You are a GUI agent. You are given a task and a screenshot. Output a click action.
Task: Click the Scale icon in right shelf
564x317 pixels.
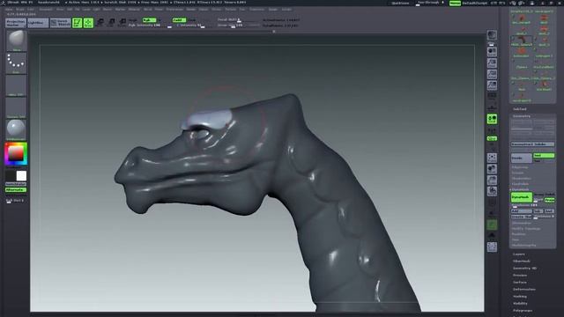(492, 180)
